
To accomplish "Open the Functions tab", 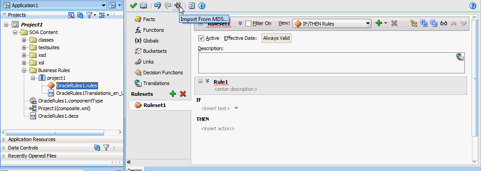I will tap(149, 30).
